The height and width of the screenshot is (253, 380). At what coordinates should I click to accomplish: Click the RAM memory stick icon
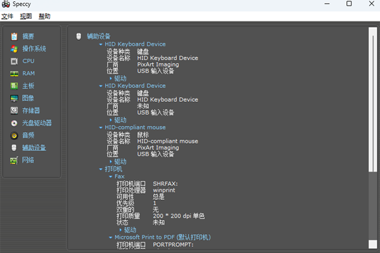[14, 73]
